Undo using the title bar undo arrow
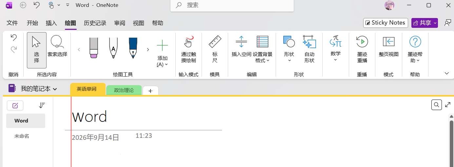This screenshot has height=167, width=454. (37, 5)
